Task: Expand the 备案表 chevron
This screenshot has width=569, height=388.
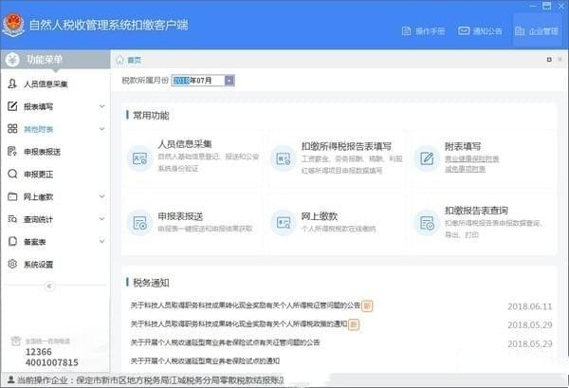Action: pyautogui.click(x=102, y=241)
